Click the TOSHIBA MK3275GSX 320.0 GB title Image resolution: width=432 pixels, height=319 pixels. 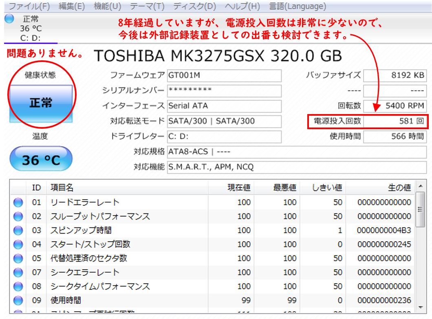pyautogui.click(x=218, y=56)
